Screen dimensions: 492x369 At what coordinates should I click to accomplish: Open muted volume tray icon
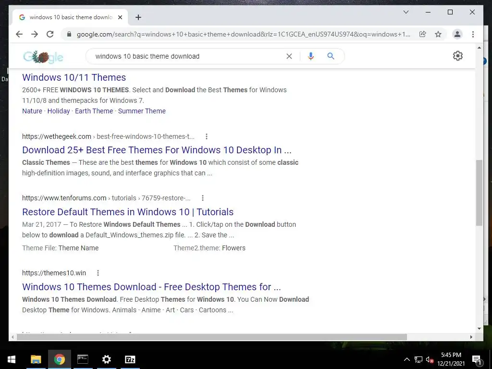click(x=430, y=359)
